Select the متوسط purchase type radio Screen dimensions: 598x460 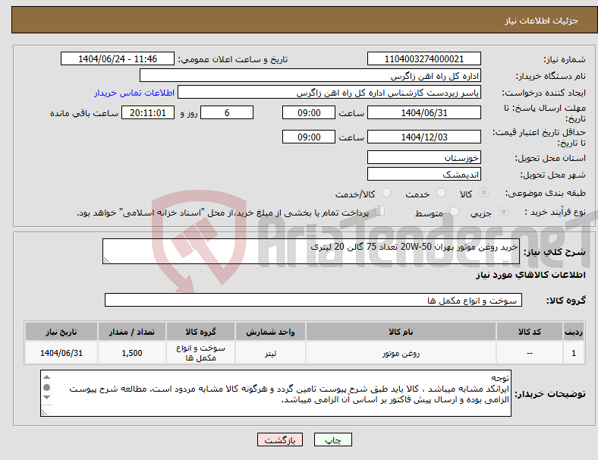[x=454, y=212]
